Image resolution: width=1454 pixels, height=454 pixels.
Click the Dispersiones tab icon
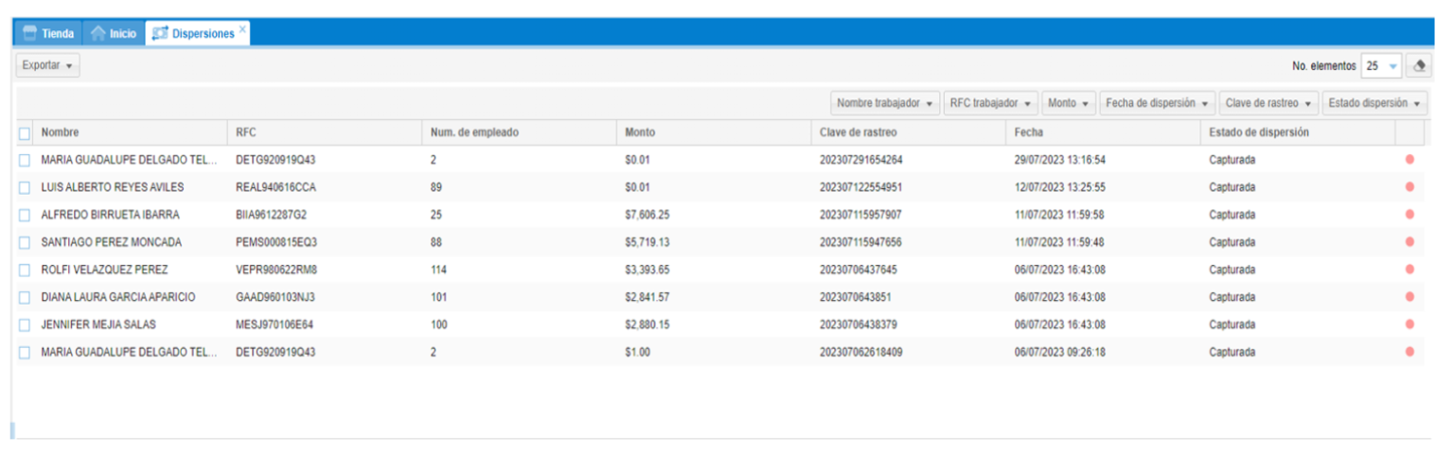pyautogui.click(x=160, y=33)
